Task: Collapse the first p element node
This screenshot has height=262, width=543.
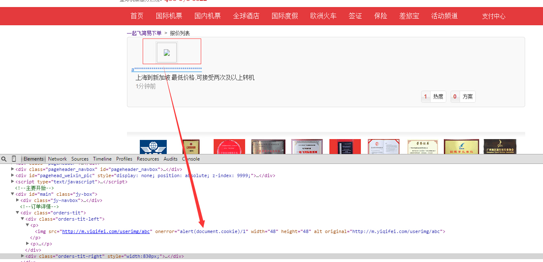Action: 28,225
